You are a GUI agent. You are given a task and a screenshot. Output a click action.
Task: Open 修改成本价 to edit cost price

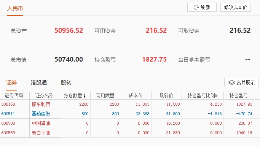236,7
